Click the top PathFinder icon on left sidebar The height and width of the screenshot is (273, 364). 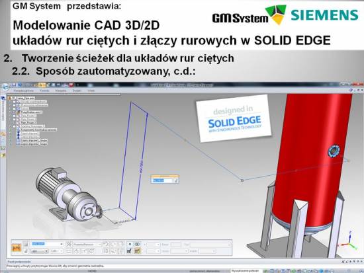pos(3,98)
